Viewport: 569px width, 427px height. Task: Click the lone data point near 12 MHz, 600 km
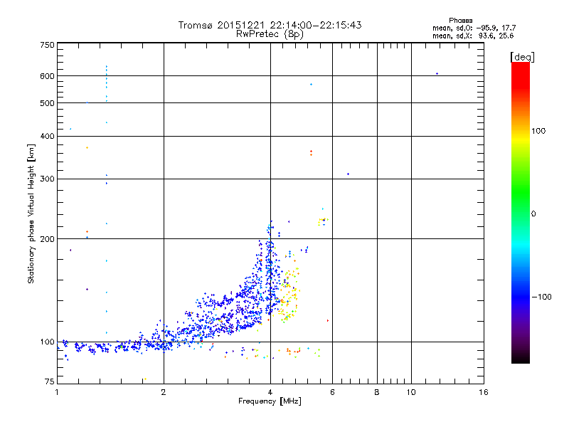(x=437, y=74)
